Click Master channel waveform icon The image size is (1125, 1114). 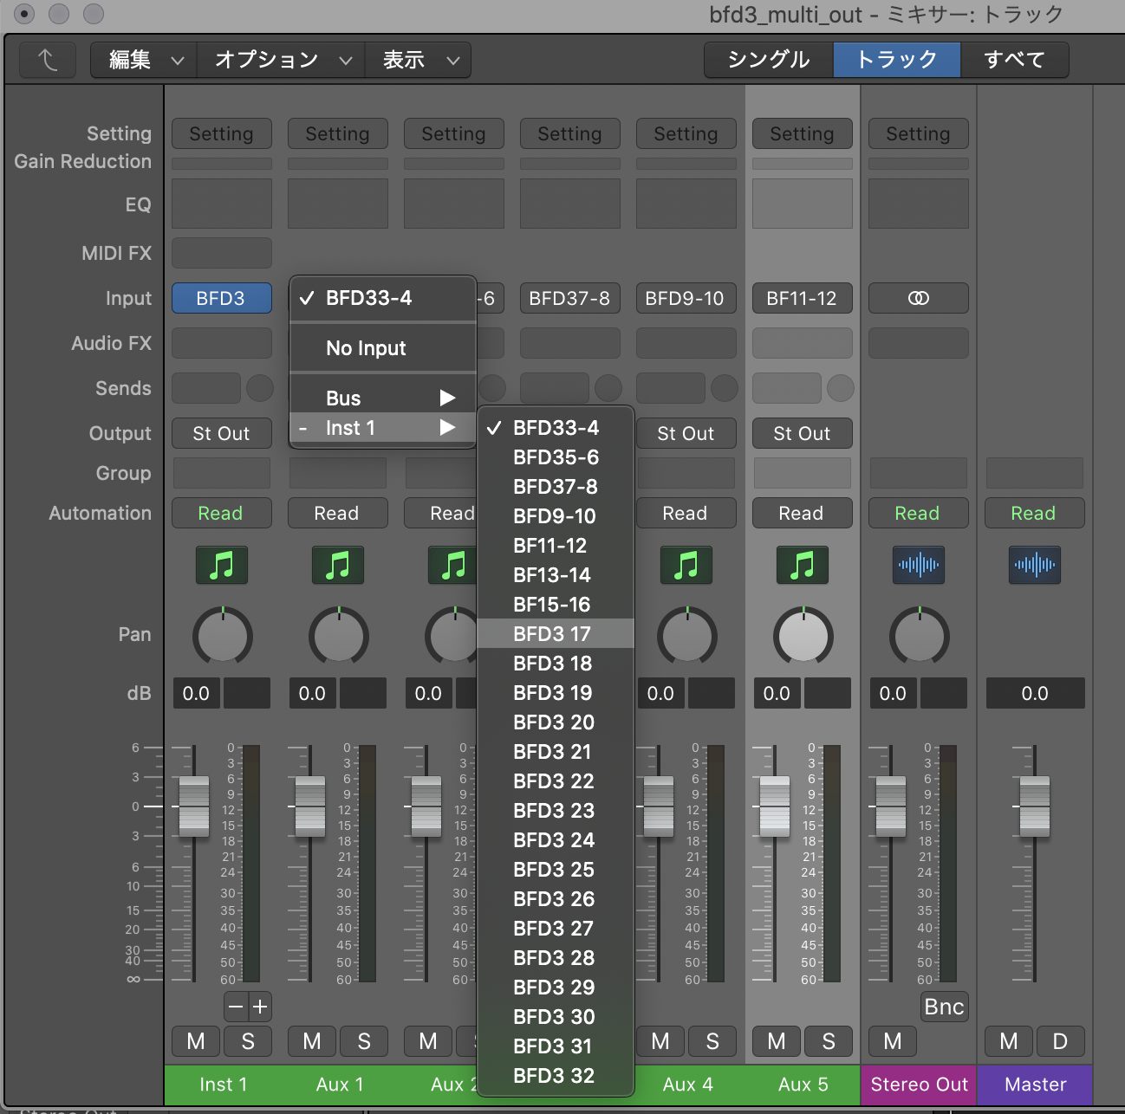(1035, 566)
